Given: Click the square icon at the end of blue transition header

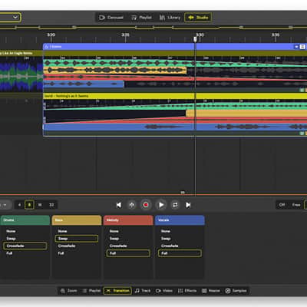Looking at the screenshot, I should click(x=302, y=47).
